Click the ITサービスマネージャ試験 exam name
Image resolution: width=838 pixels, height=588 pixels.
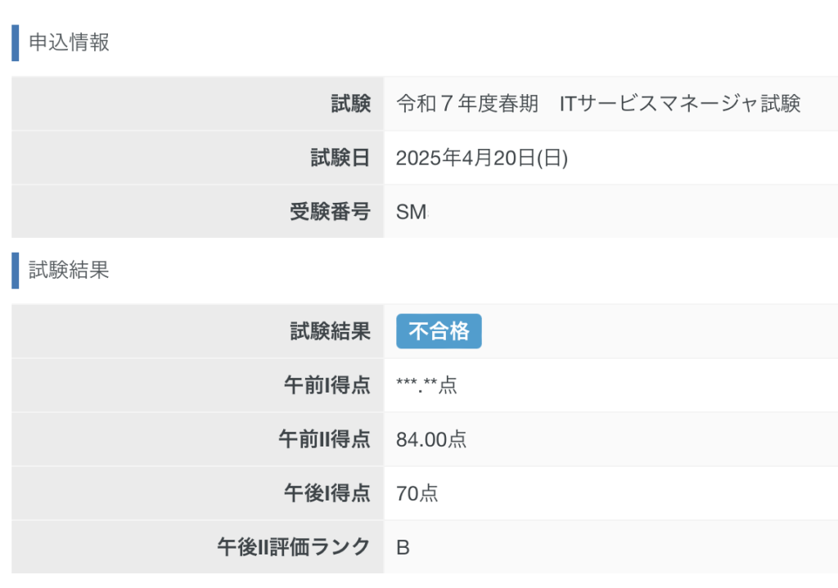click(679, 104)
